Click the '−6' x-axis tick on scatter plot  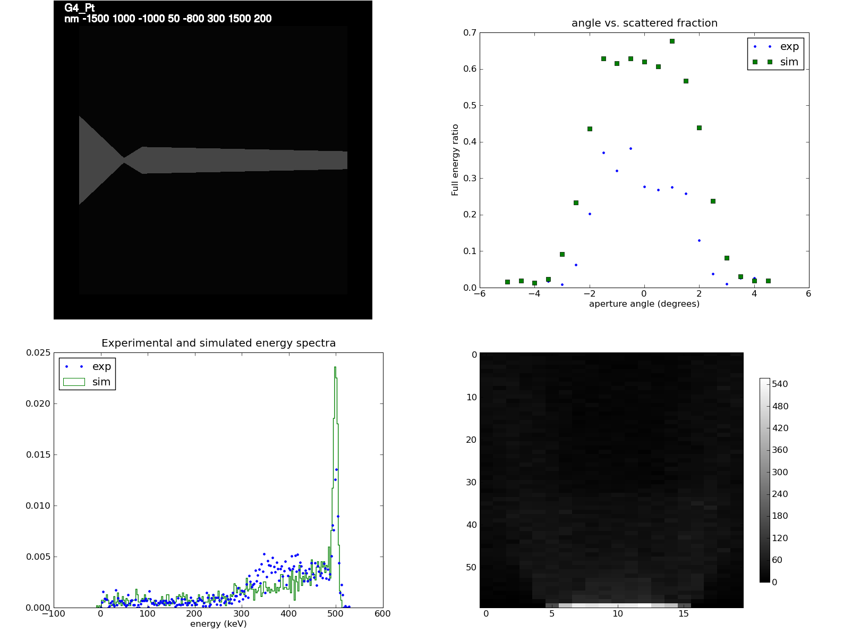pyautogui.click(x=480, y=293)
